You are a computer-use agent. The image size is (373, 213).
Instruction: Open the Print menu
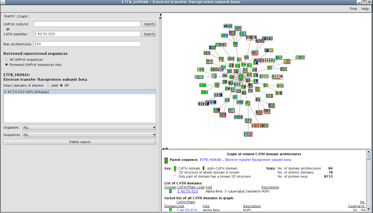click(x=353, y=9)
